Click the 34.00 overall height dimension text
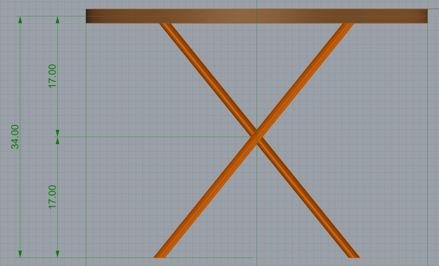439x266 pixels. tap(15, 137)
